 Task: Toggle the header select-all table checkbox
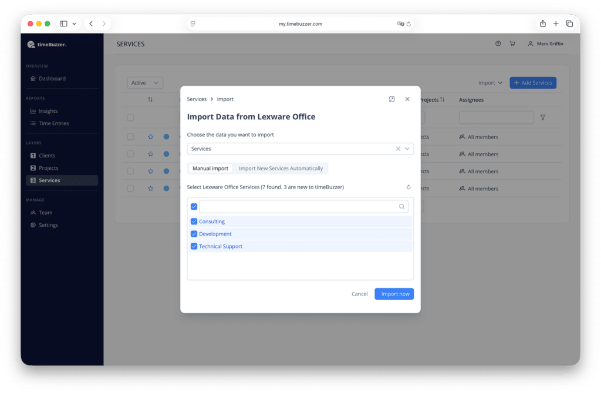(131, 117)
